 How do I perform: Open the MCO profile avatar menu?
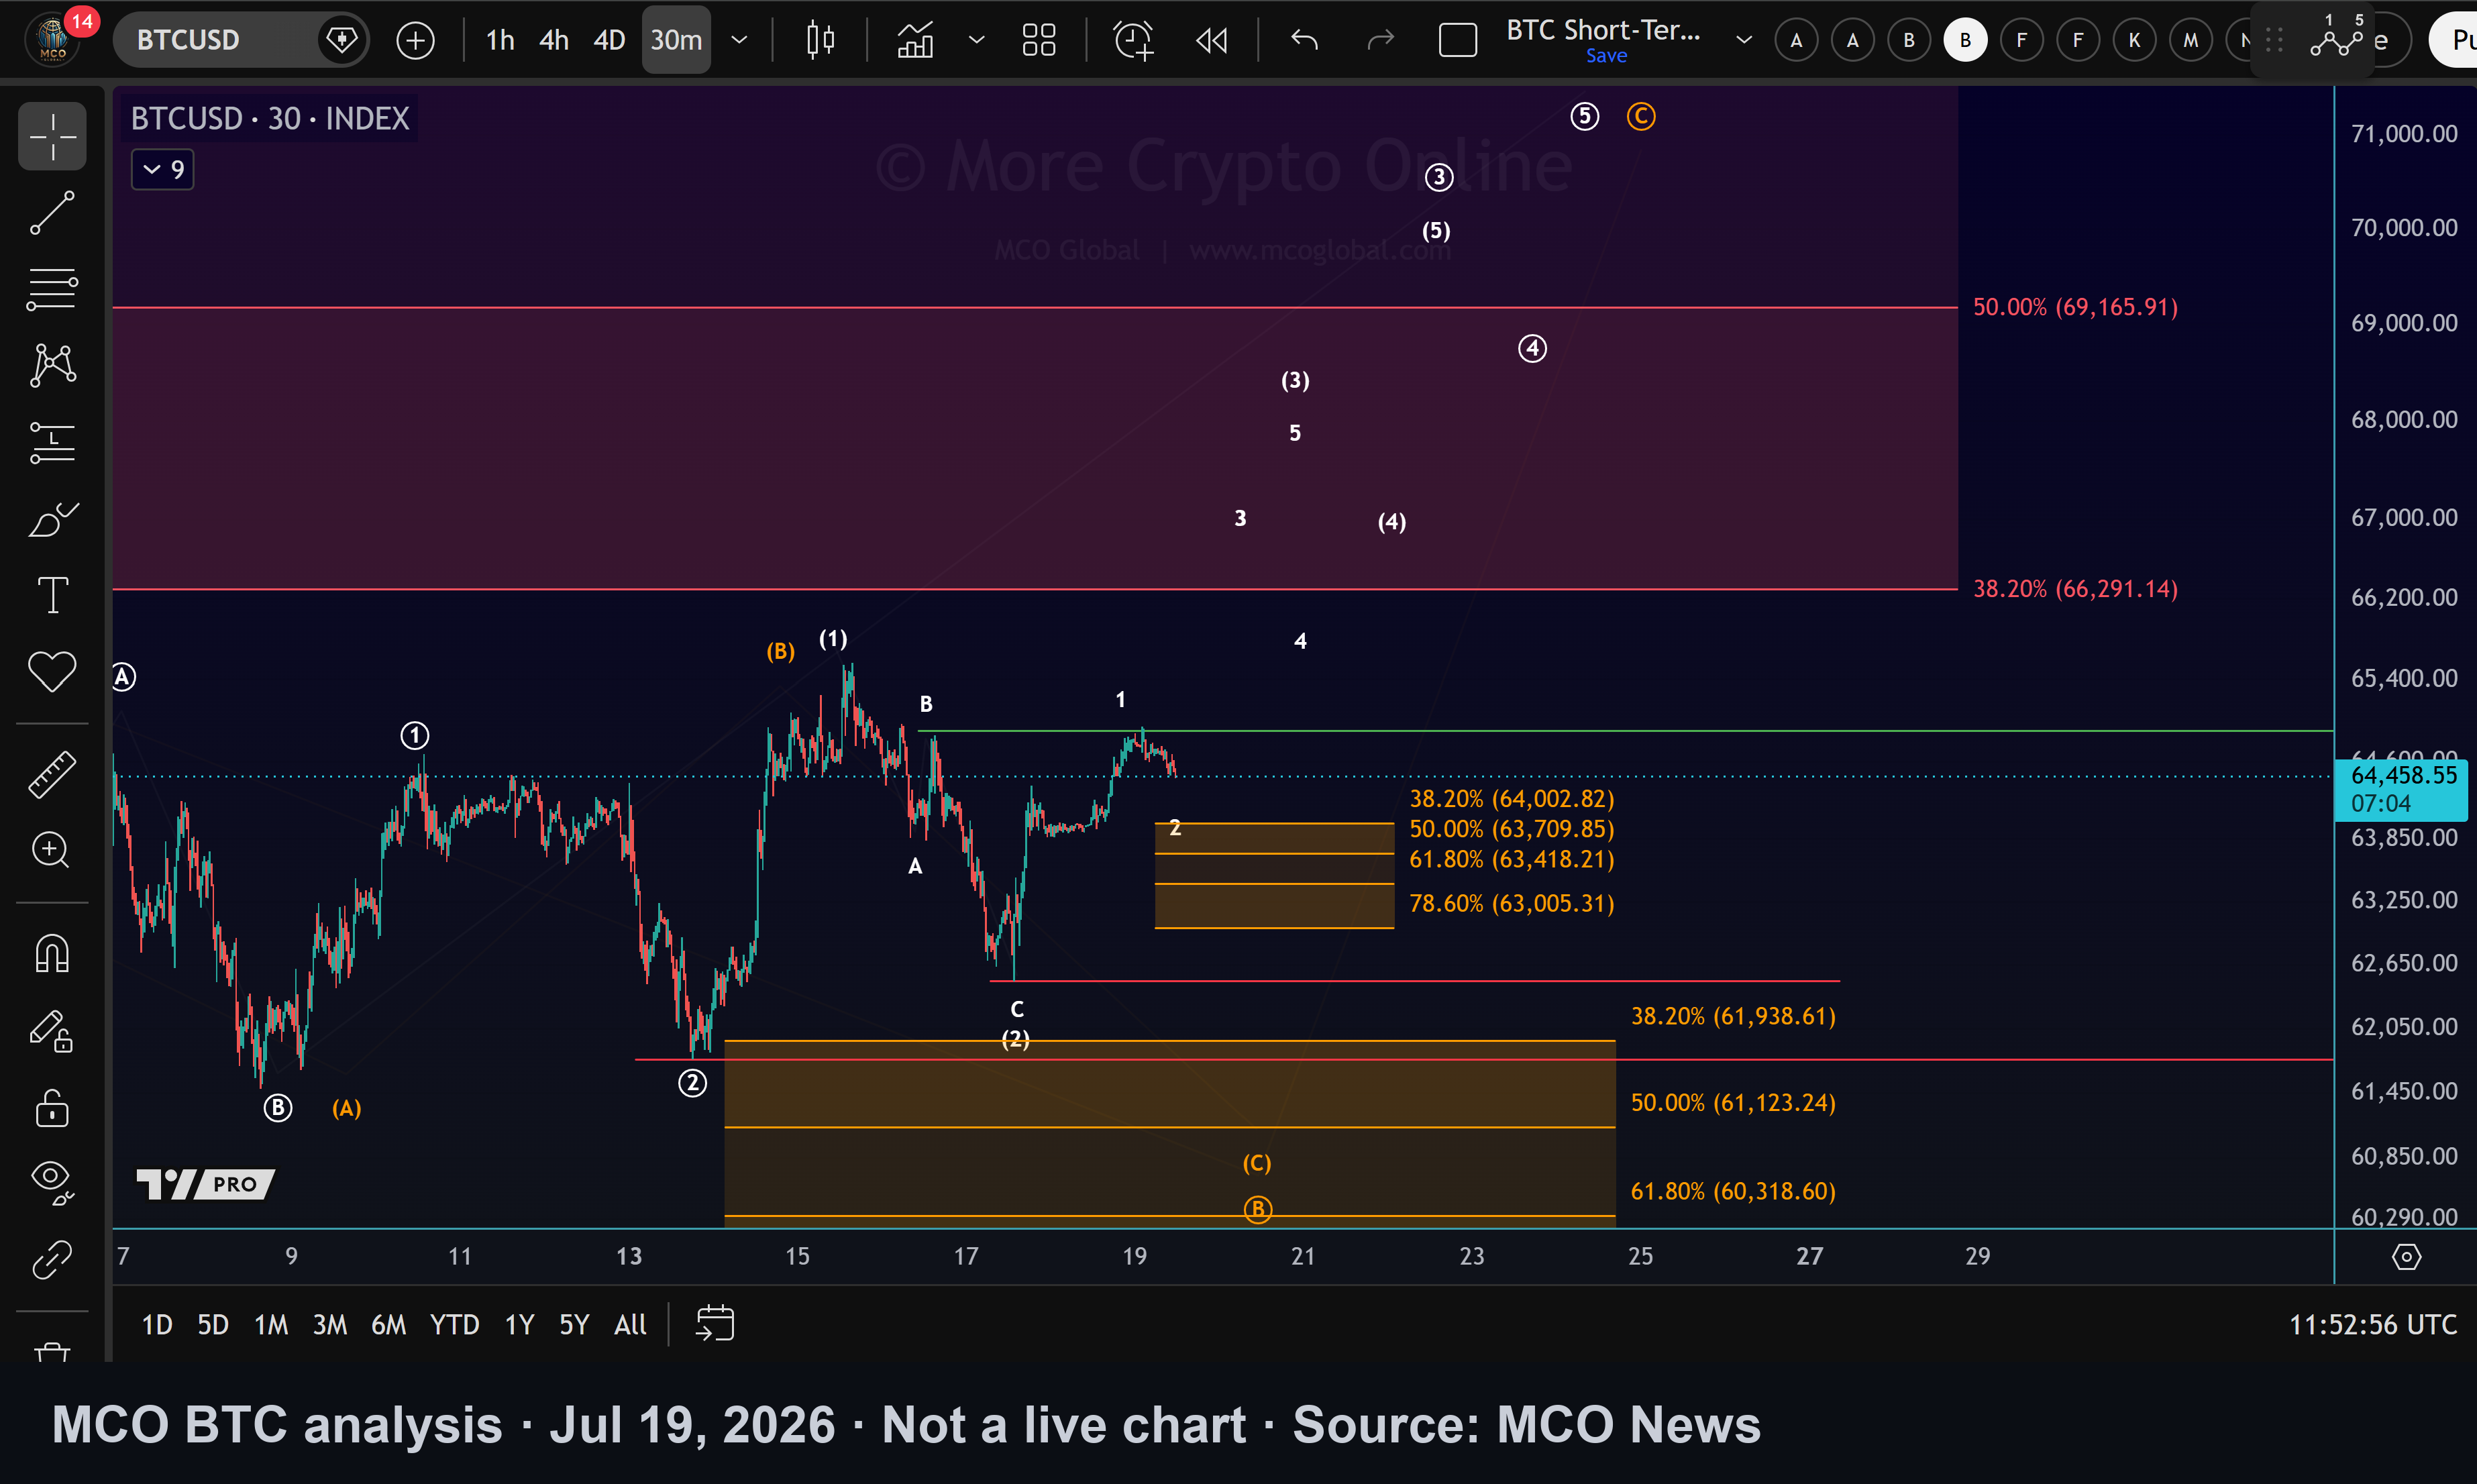coord(52,40)
